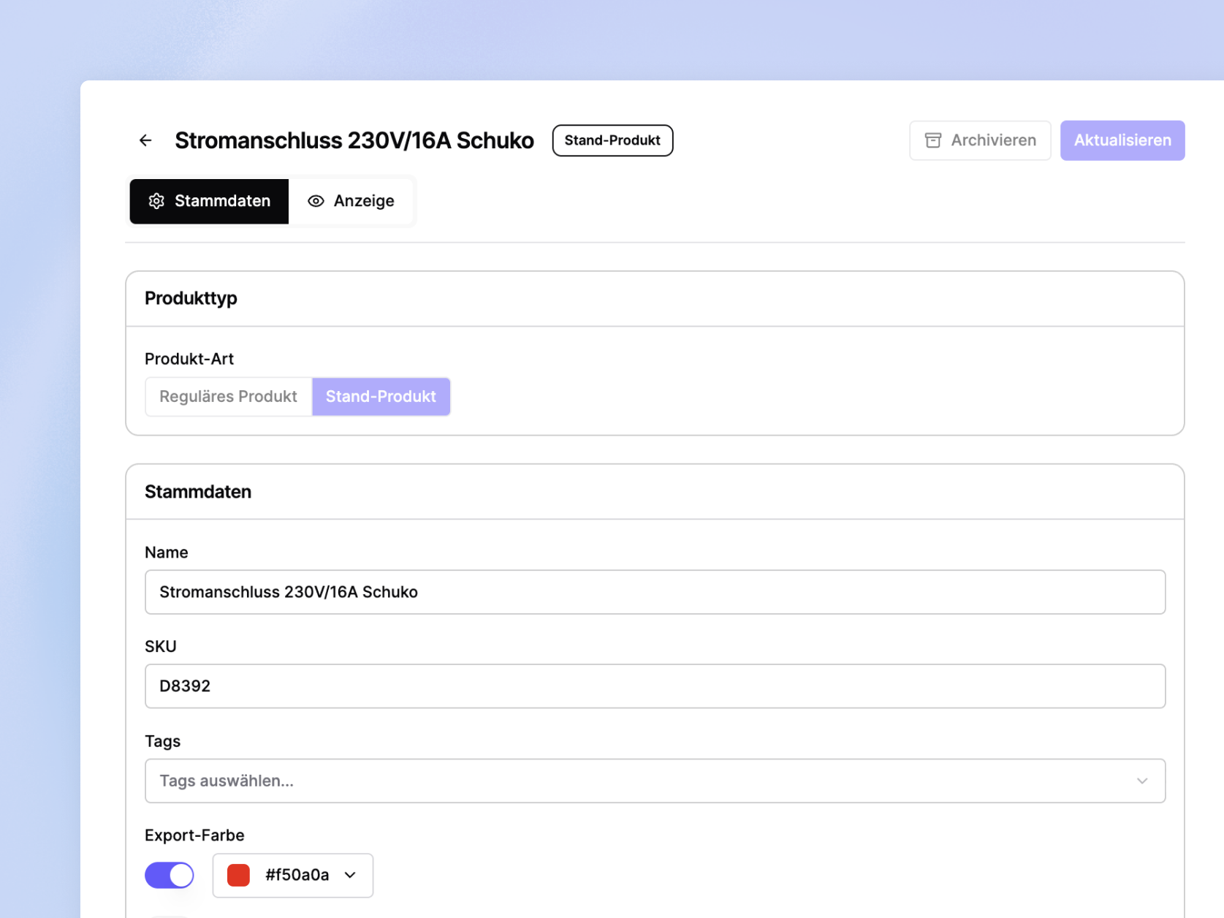Select Stand-Produkt product type option

pyautogui.click(x=381, y=396)
